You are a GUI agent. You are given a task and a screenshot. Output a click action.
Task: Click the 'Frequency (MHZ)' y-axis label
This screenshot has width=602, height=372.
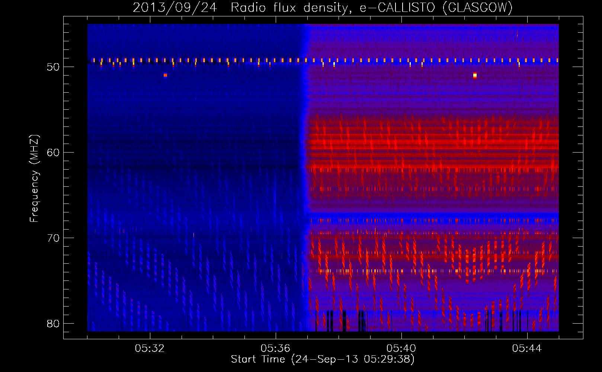coord(34,179)
